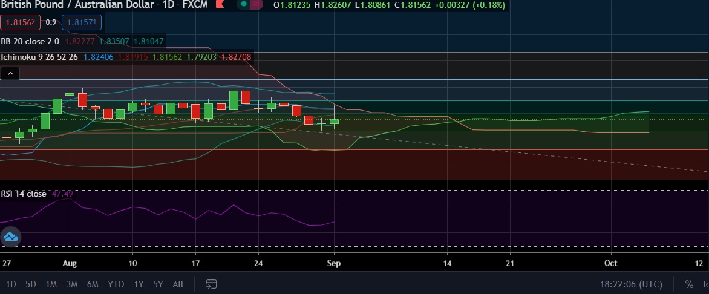Select the YTD date range
709x294 pixels.
pyautogui.click(x=116, y=284)
